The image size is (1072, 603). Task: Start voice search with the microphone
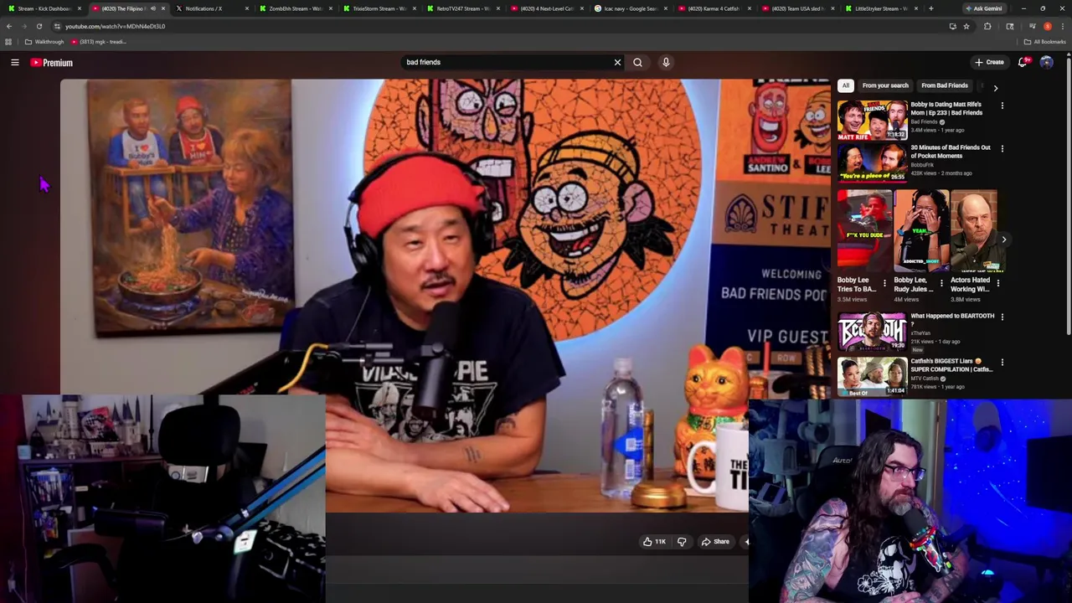666,62
